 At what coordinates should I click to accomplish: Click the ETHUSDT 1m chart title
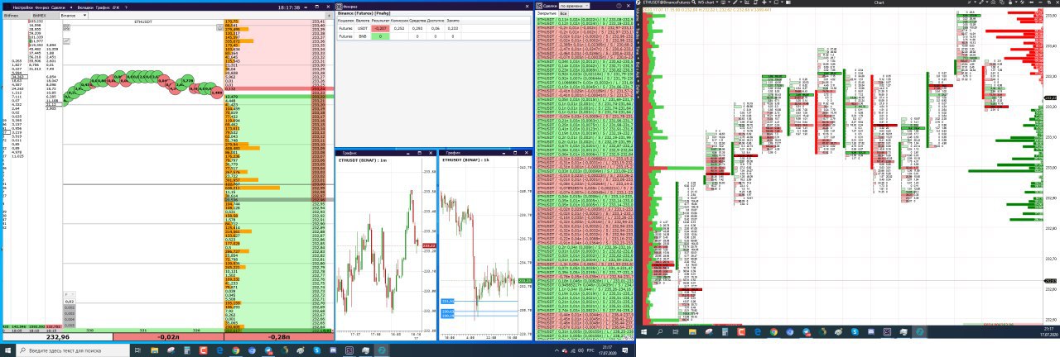pyautogui.click(x=363, y=159)
